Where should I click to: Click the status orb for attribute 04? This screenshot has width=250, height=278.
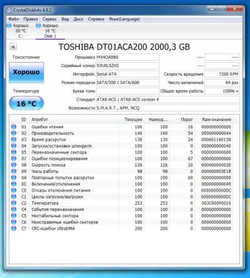pyautogui.click(x=14, y=146)
